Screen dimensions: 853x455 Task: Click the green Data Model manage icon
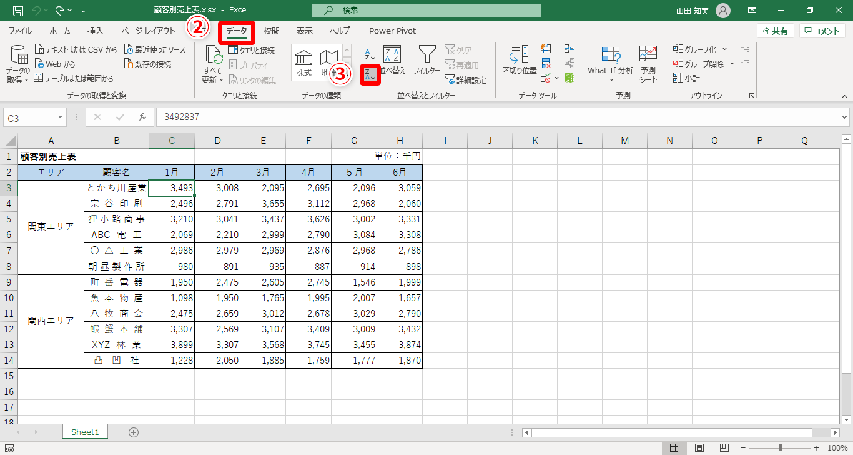click(x=569, y=78)
